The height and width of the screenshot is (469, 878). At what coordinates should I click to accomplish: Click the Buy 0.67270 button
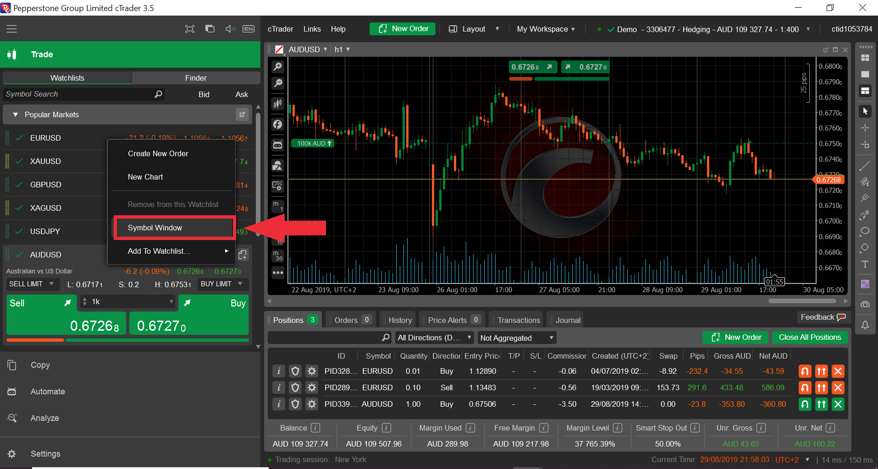coord(189,316)
